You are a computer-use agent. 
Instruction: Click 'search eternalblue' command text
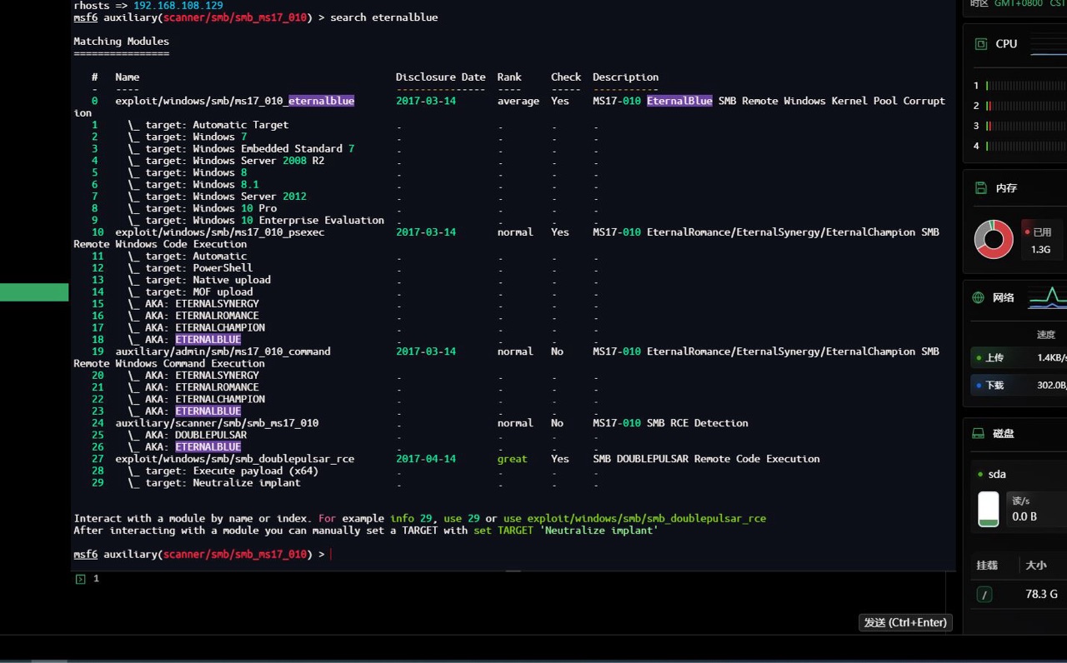(x=384, y=17)
